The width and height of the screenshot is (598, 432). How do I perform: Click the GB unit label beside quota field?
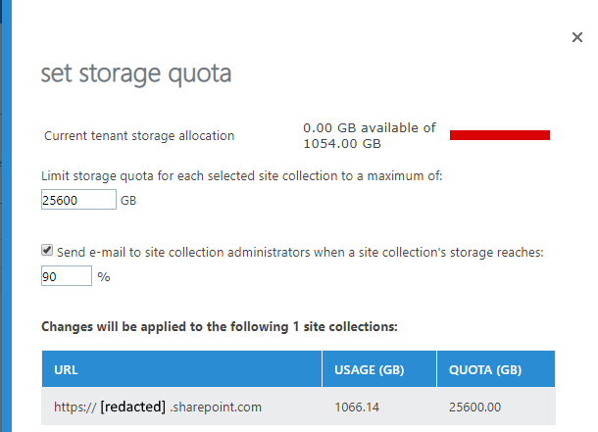coord(127,201)
